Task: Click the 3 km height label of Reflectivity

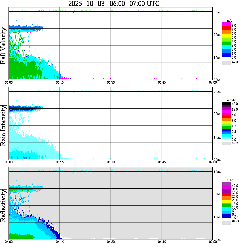Action: [x=217, y=171]
